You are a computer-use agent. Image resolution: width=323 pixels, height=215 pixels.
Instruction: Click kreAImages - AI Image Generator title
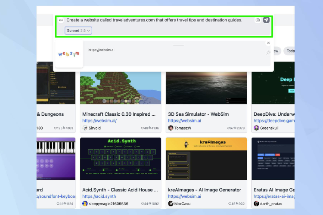205,190
